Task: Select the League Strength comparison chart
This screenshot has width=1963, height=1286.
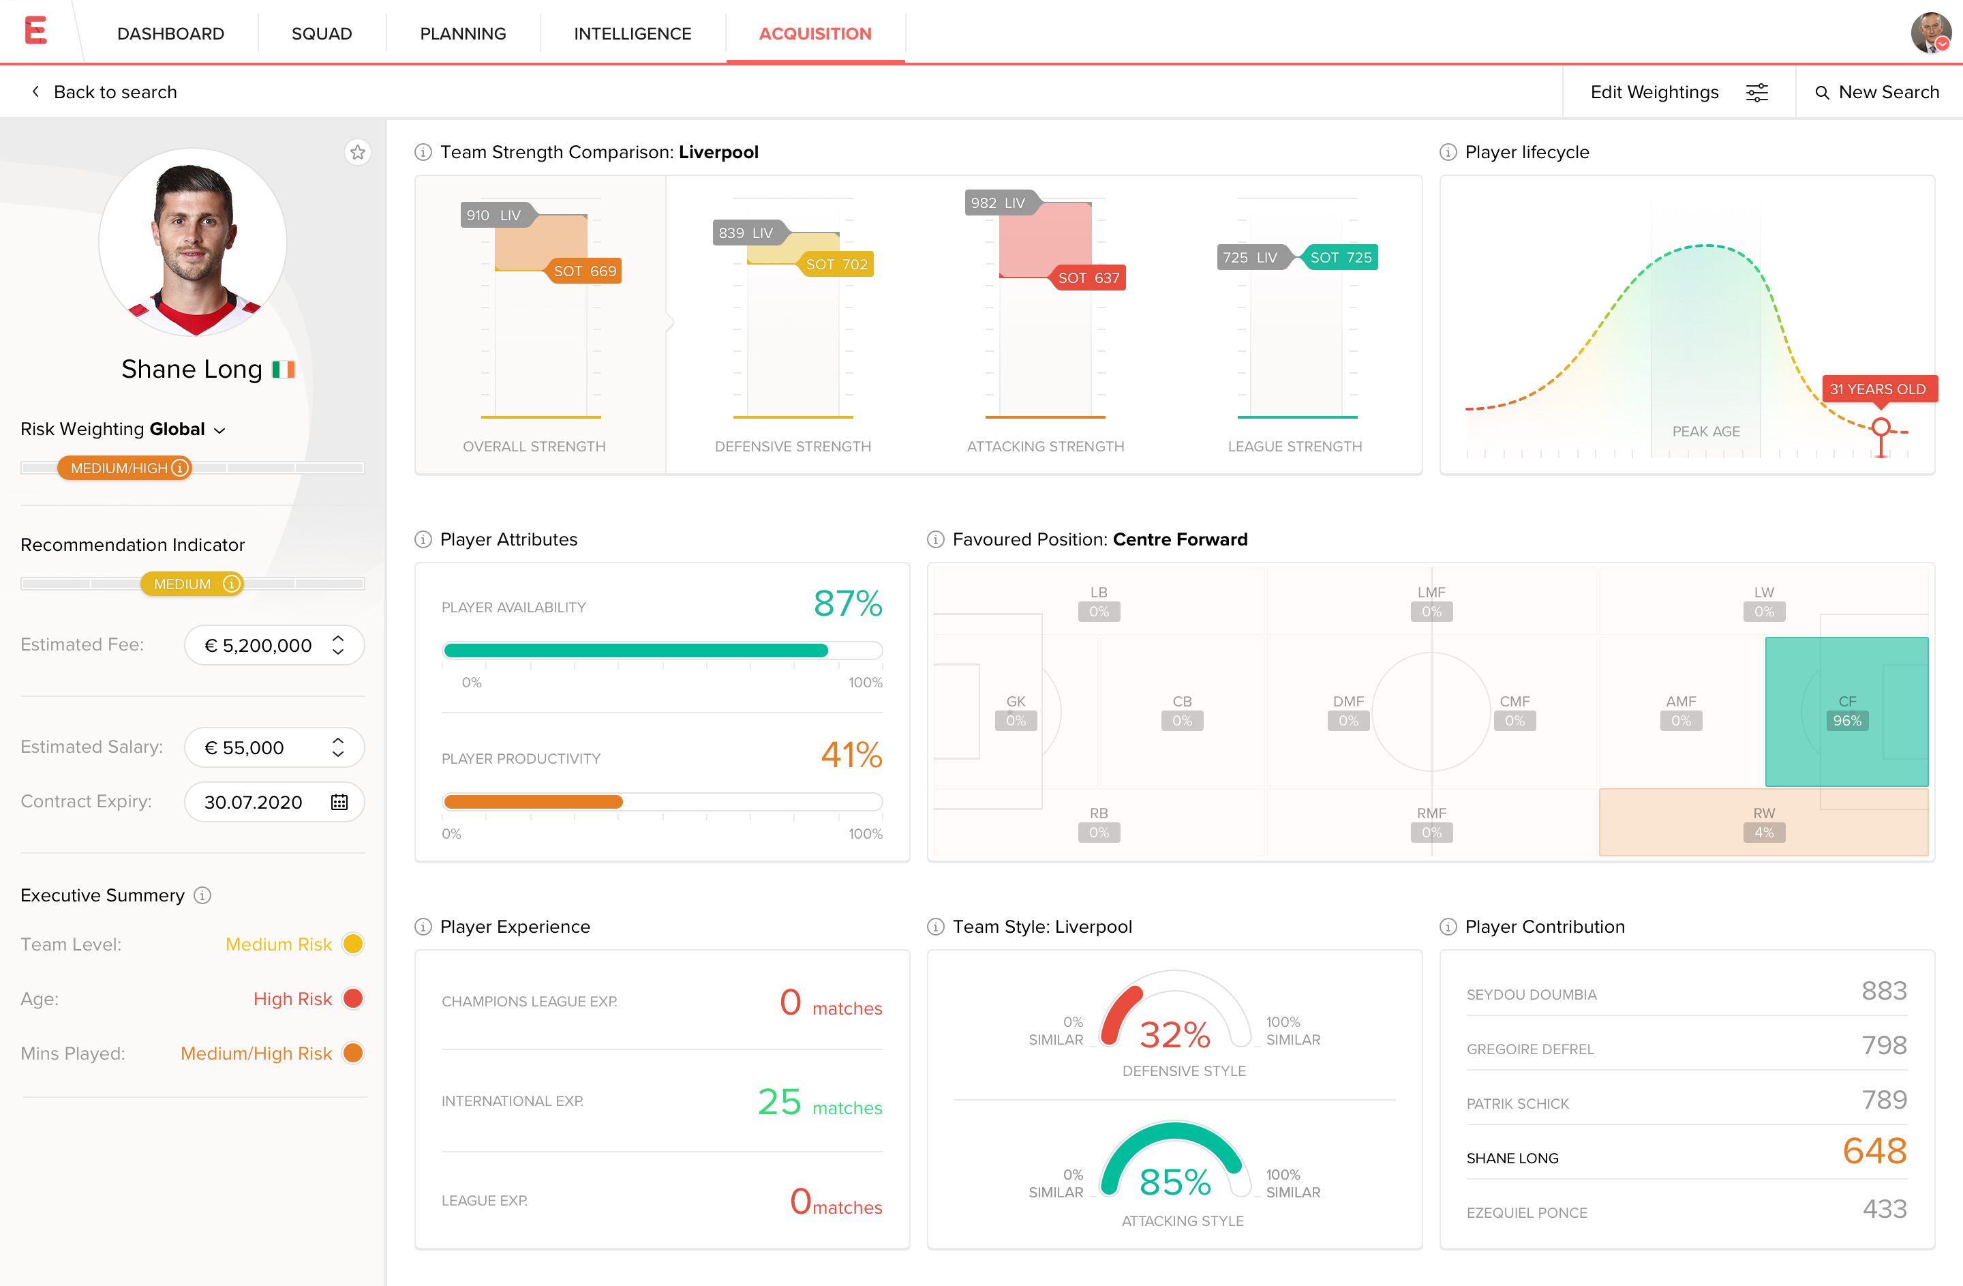Action: click(x=1295, y=324)
